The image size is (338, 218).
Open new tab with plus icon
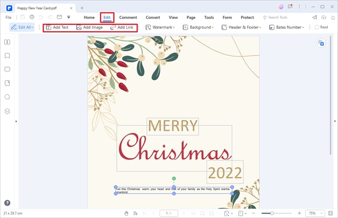[x=82, y=8]
